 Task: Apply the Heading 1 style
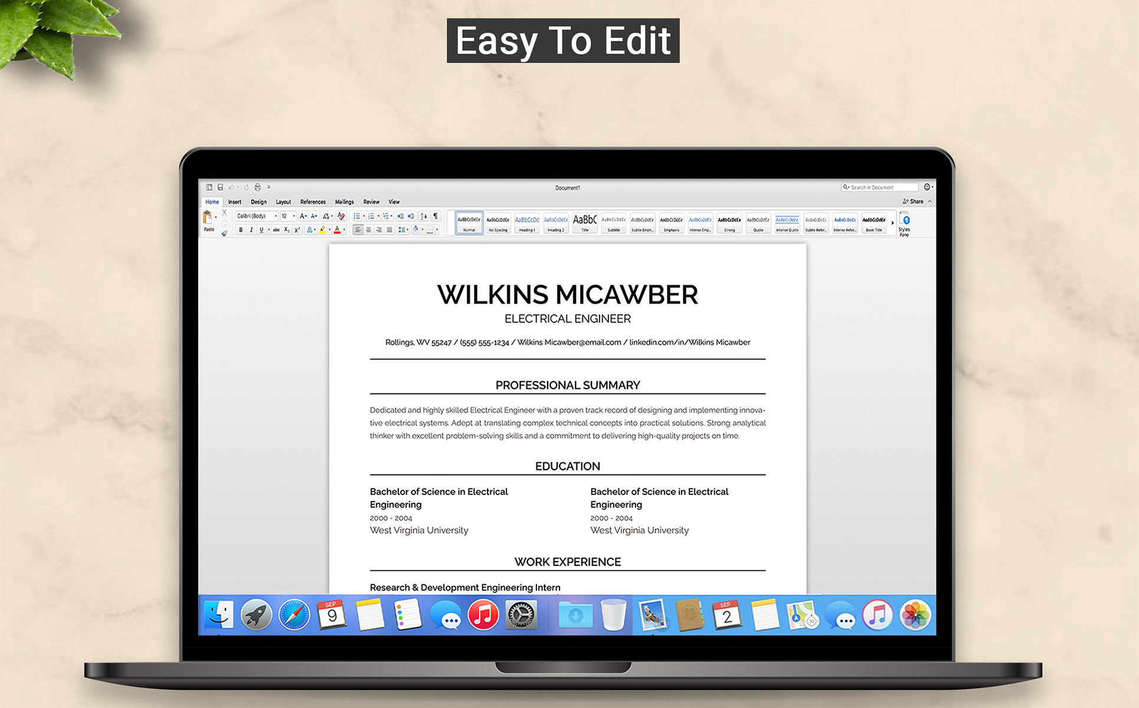pos(526,223)
